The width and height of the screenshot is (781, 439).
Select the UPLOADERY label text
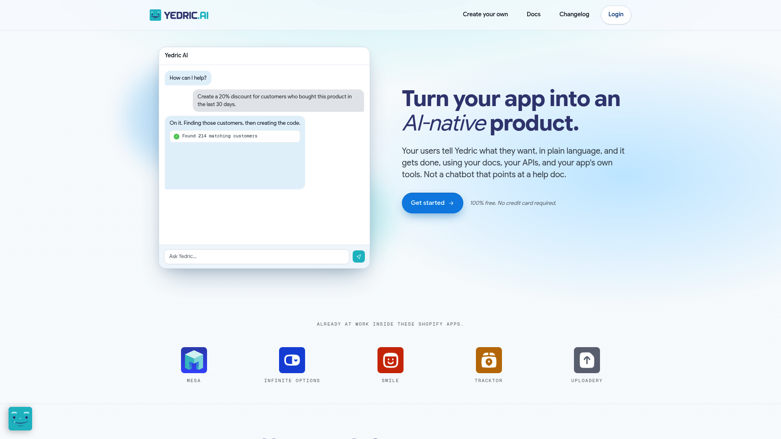[x=587, y=380]
